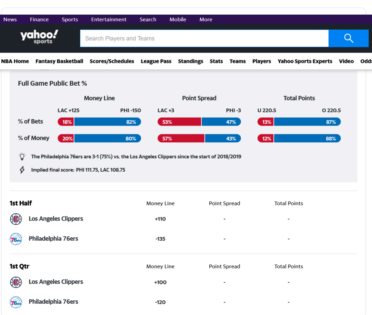Image resolution: width=372 pixels, height=315 pixels.
Task: Open Yahoo Sports Experts page
Action: (x=305, y=61)
